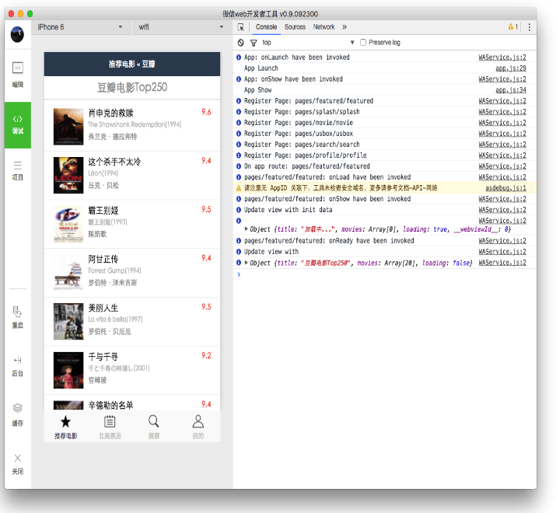Click the director name 吕克 · 贝松
This screenshot has height=513, width=556.
103,186
